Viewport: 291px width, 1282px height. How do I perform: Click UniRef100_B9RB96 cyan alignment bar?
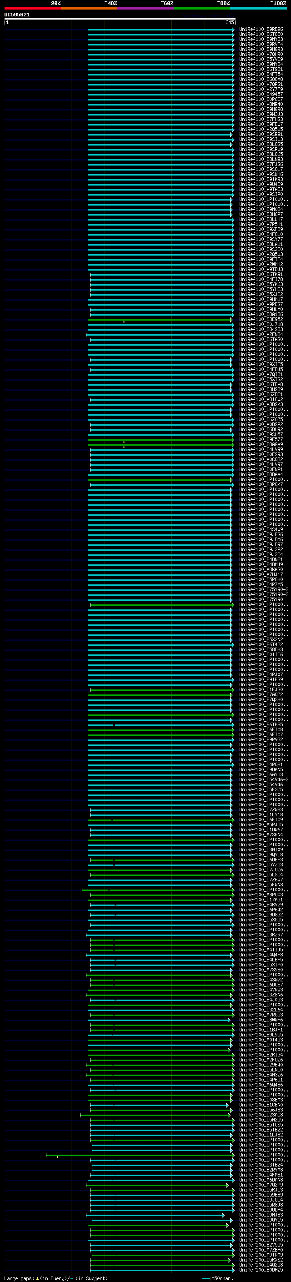click(161, 30)
